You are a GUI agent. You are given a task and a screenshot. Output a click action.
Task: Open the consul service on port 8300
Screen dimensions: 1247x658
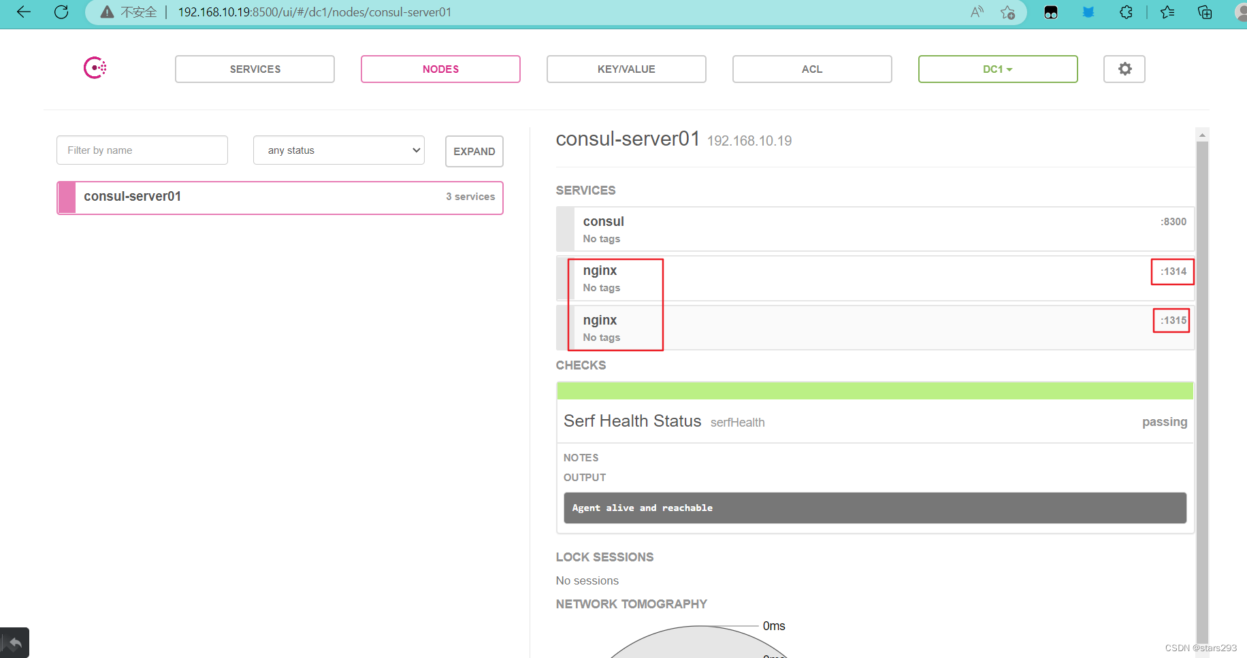point(875,229)
